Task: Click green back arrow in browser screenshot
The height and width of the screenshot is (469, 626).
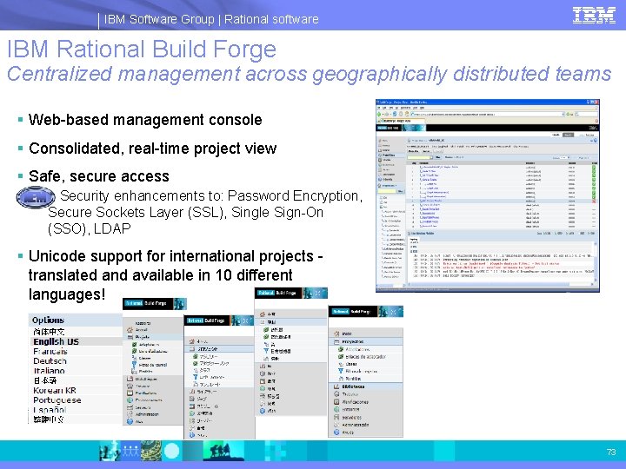Action: click(379, 114)
